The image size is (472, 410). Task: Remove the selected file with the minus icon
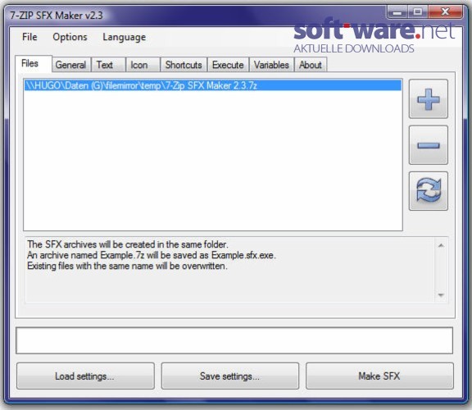pyautogui.click(x=428, y=145)
